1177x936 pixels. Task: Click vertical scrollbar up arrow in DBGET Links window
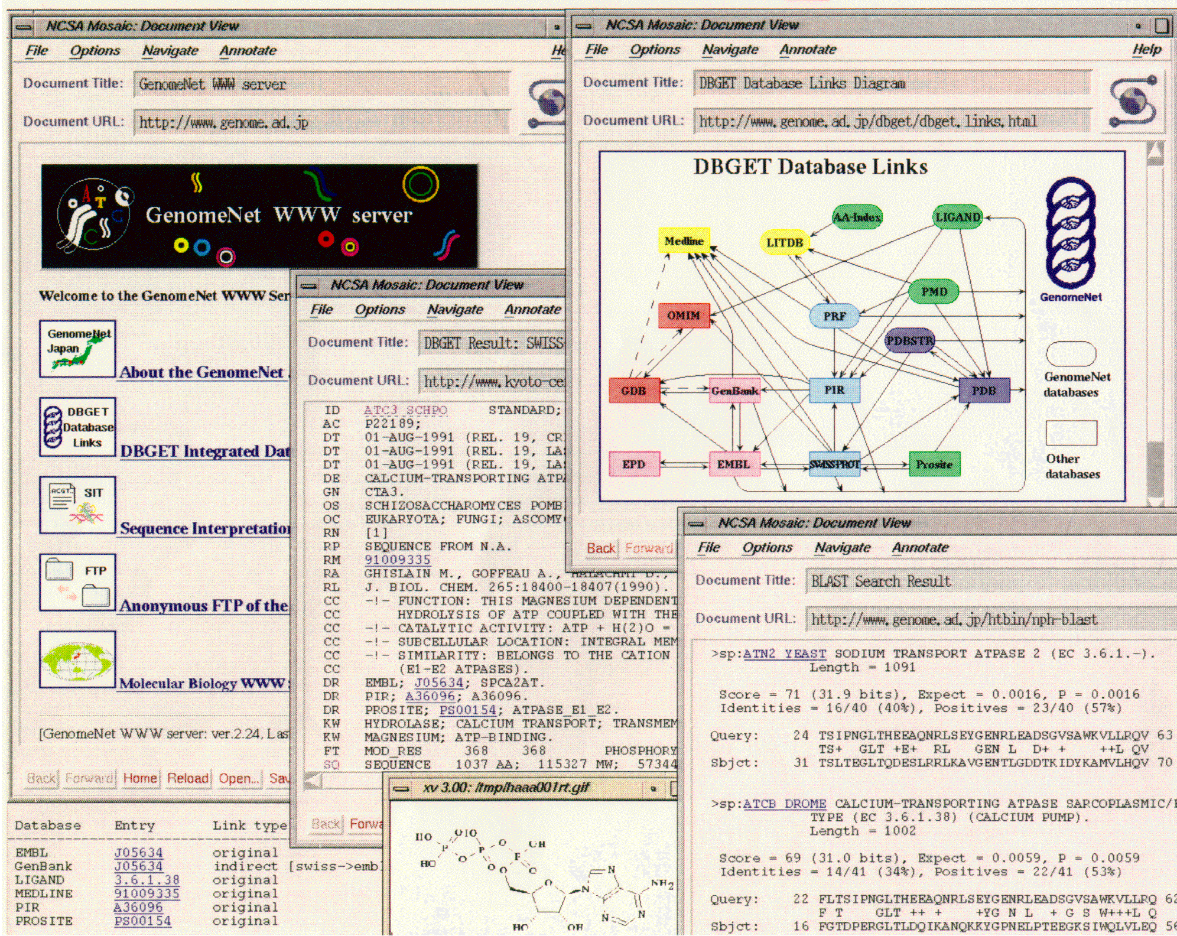1155,152
